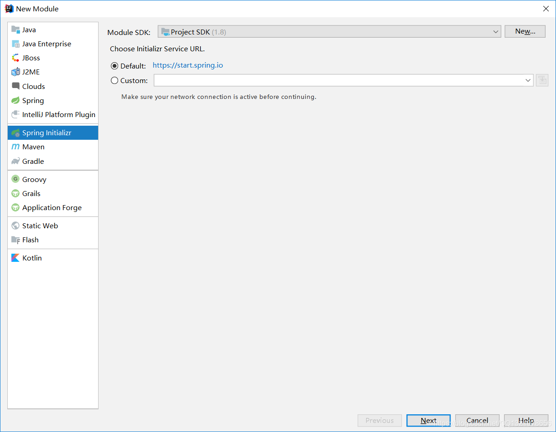Click the Application Forge icon
The image size is (556, 432).
point(15,207)
